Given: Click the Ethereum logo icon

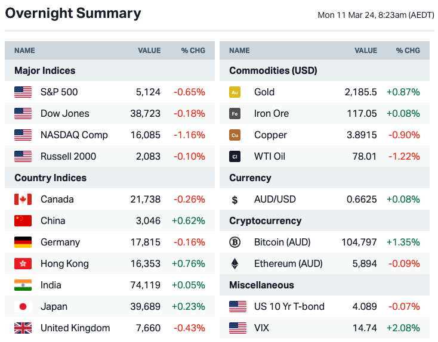Looking at the screenshot, I should click(x=235, y=264).
